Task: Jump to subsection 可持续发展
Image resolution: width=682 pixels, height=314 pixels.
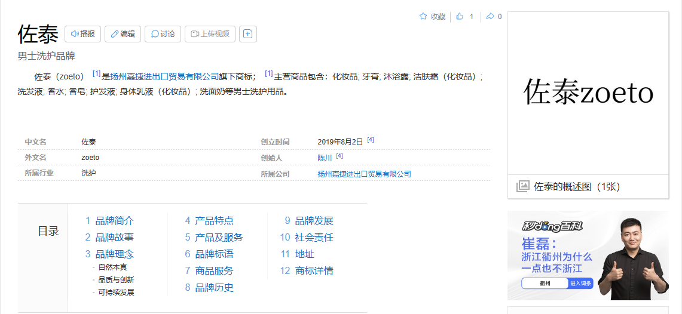Action: [116, 293]
